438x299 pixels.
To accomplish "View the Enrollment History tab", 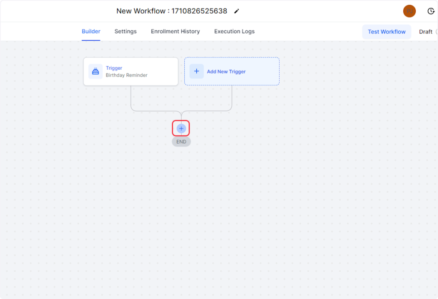I will (x=175, y=31).
